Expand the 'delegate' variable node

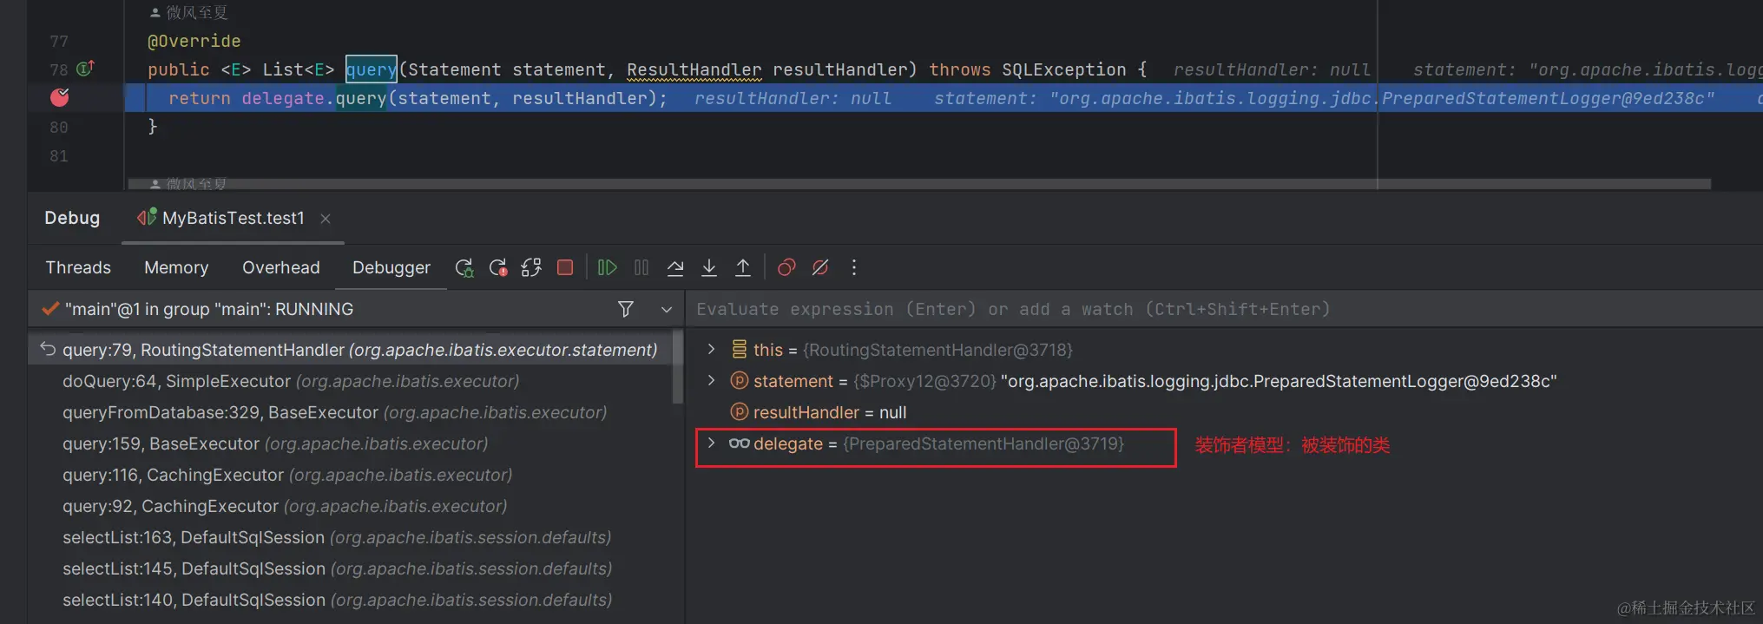tap(712, 443)
